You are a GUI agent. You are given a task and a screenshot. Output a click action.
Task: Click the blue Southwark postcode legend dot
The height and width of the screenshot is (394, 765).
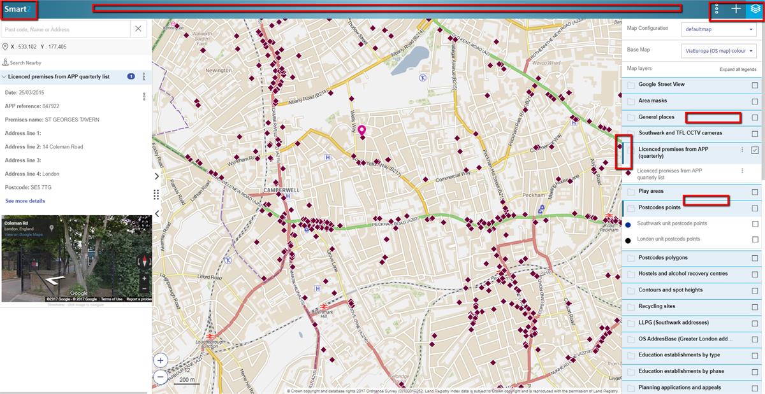pyautogui.click(x=629, y=224)
